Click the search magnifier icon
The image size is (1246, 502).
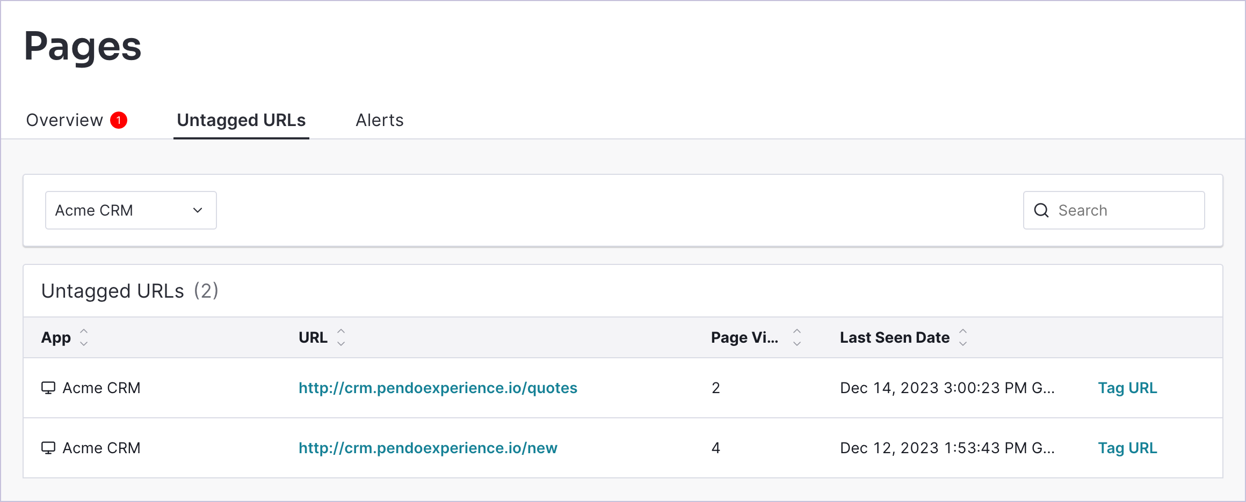pos(1041,210)
